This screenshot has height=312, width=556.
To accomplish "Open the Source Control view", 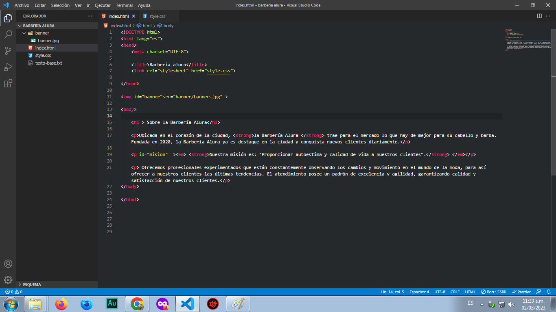I will (8, 51).
